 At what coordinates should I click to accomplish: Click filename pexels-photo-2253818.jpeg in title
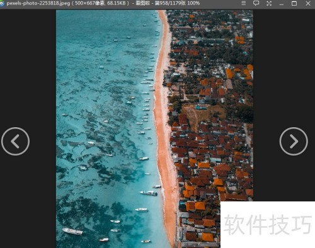pyautogui.click(x=38, y=3)
